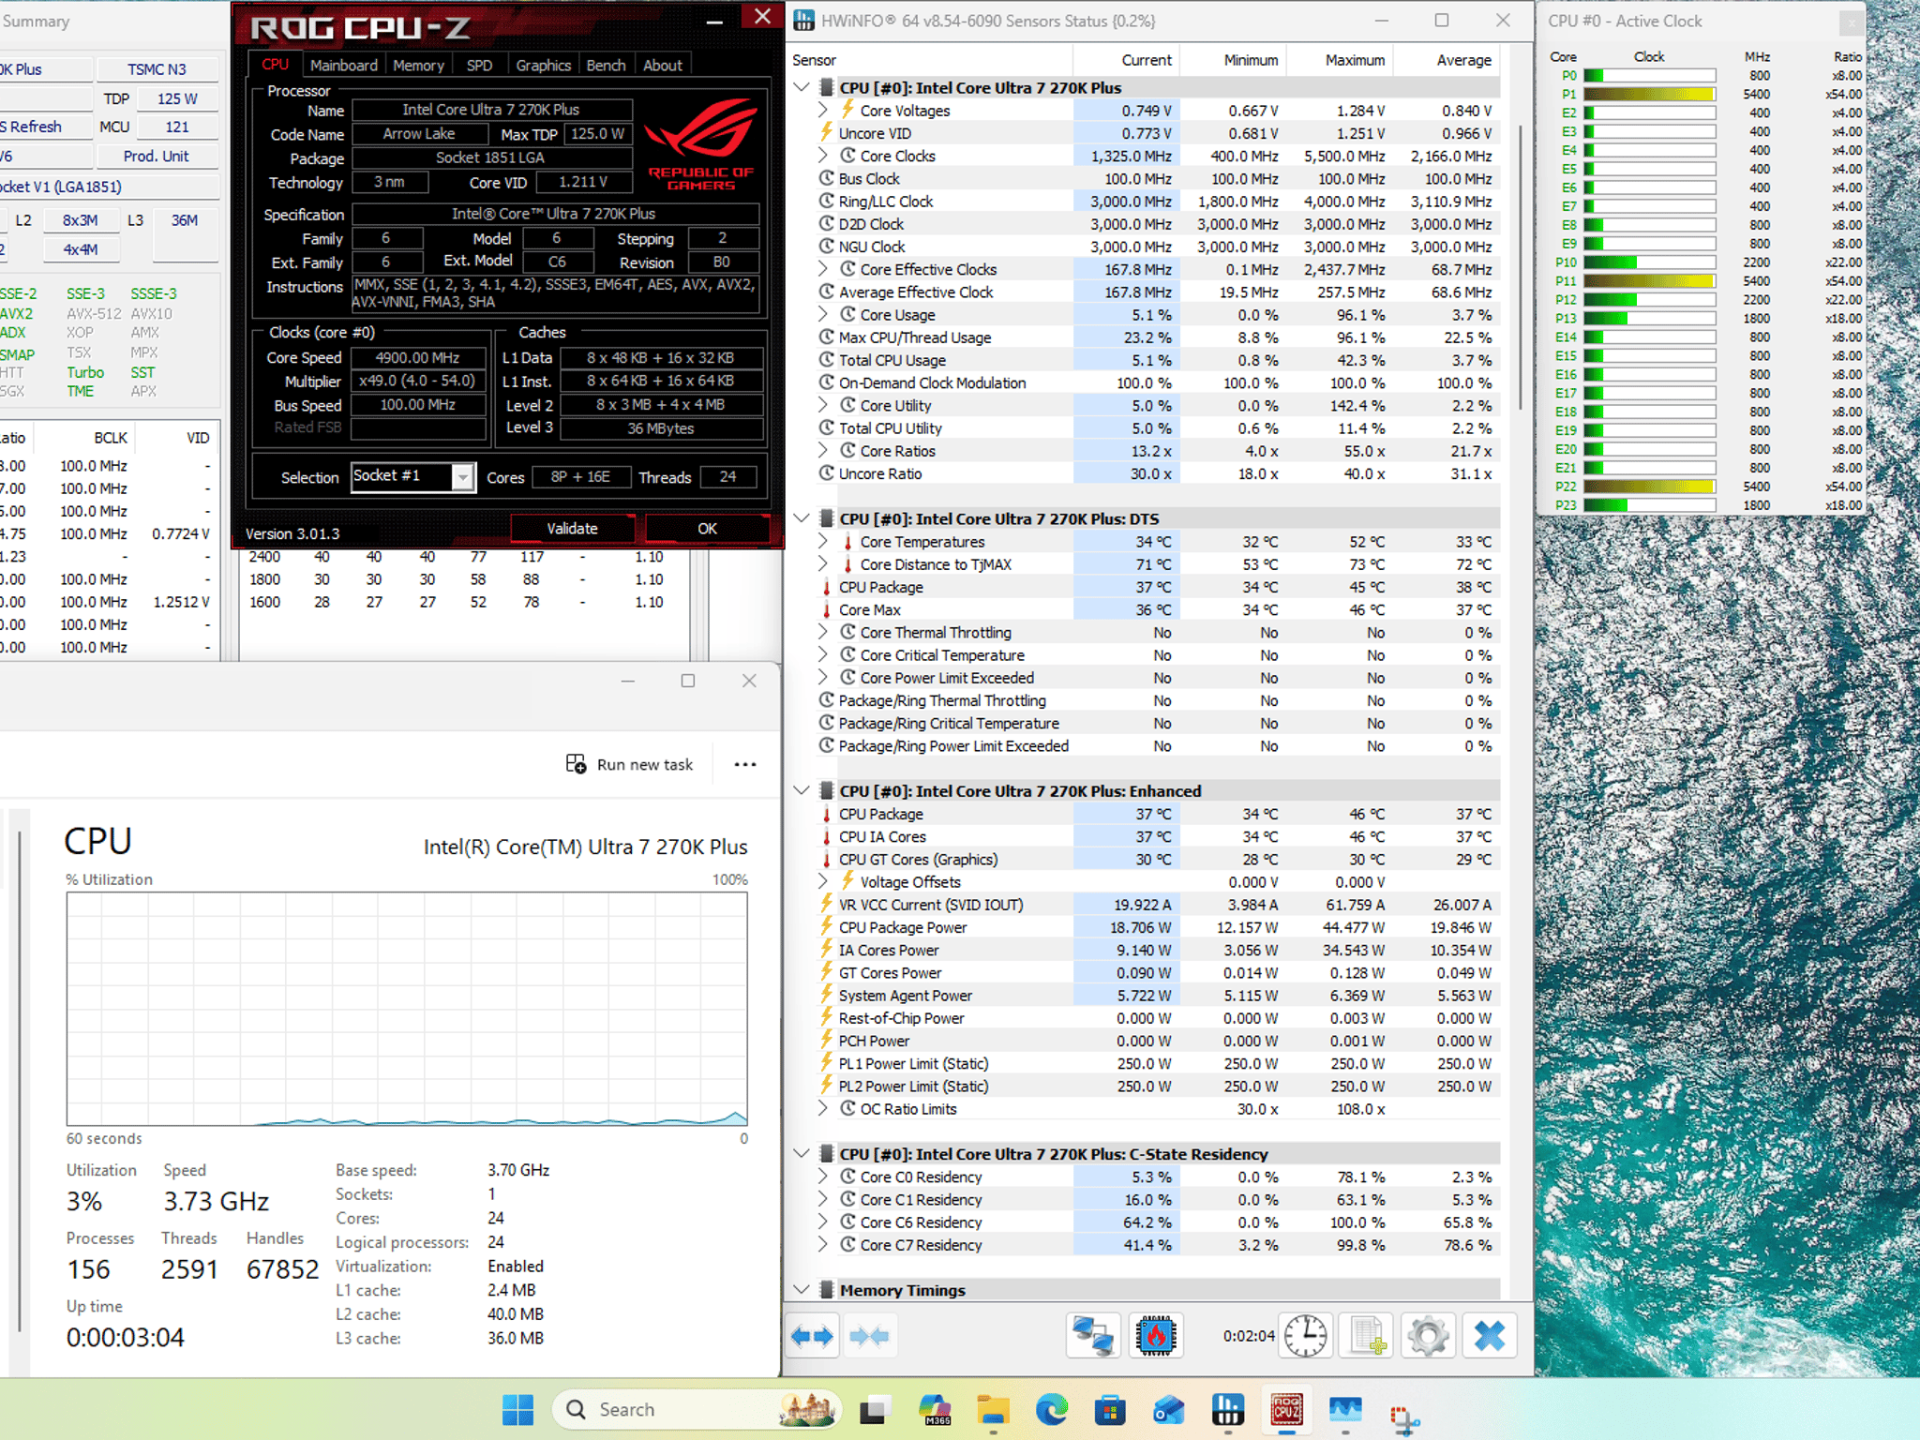Click P22 core clock bar in Active Clock
This screenshot has width=1920, height=1440.
click(x=1649, y=487)
